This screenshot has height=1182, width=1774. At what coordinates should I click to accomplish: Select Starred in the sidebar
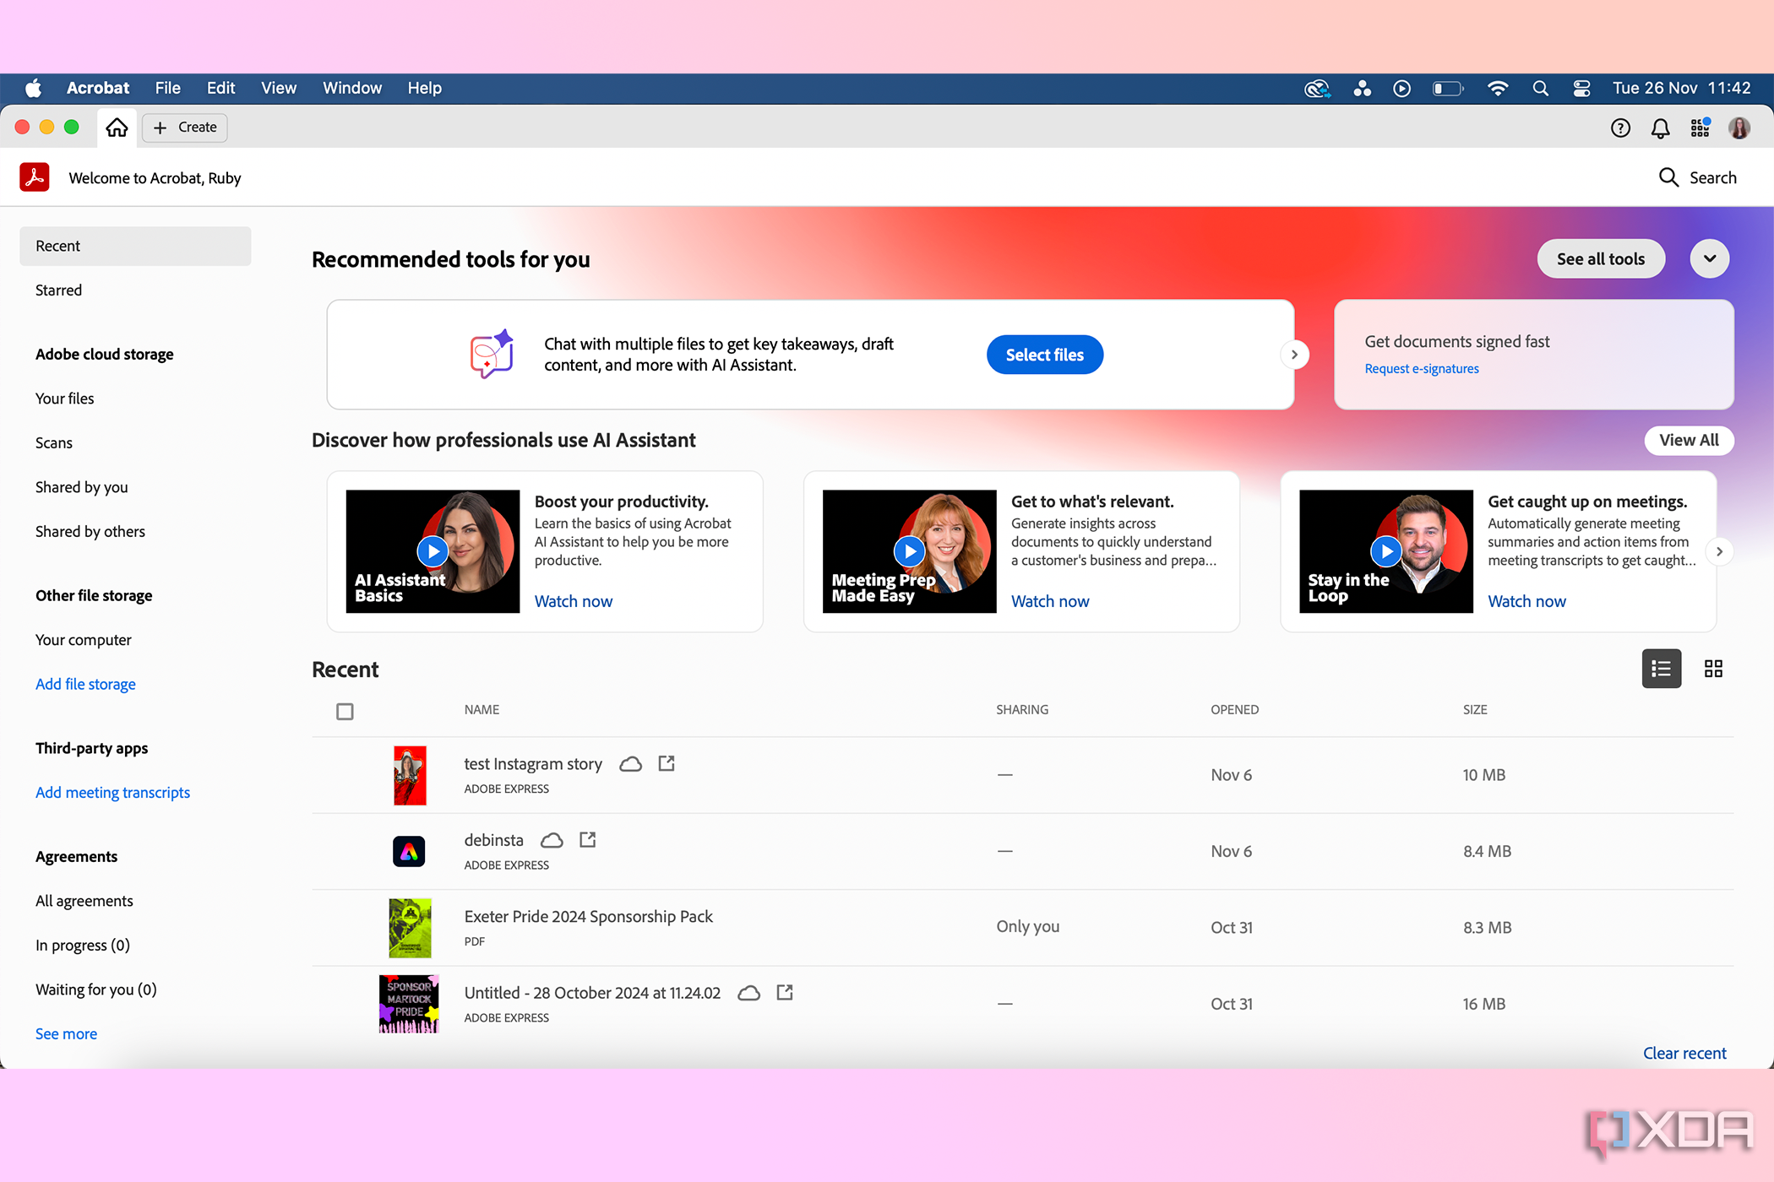[58, 290]
